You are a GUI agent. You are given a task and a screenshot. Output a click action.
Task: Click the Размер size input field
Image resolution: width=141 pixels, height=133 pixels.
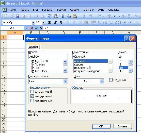coord(125,57)
